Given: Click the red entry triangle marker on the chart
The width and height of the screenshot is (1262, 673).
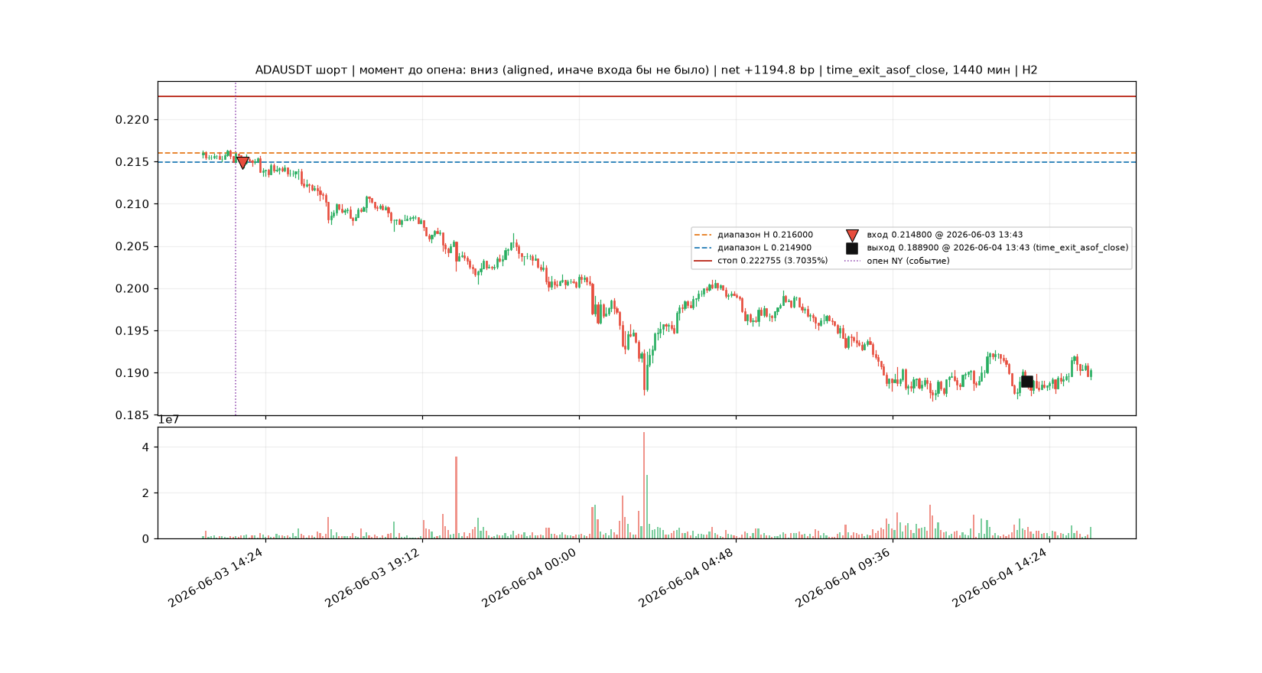Looking at the screenshot, I should click(x=242, y=162).
